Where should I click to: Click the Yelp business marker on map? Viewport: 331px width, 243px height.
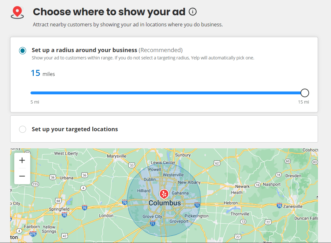click(164, 194)
